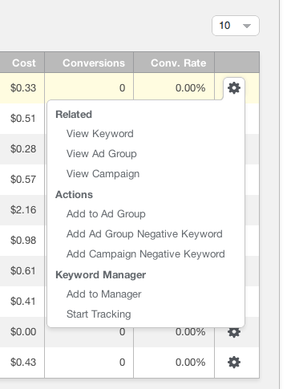Viewport: 291px width, 389px height.
Task: Sort by the Conv. Rate column header
Action: (179, 63)
